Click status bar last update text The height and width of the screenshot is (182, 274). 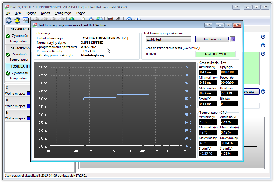[46, 176]
